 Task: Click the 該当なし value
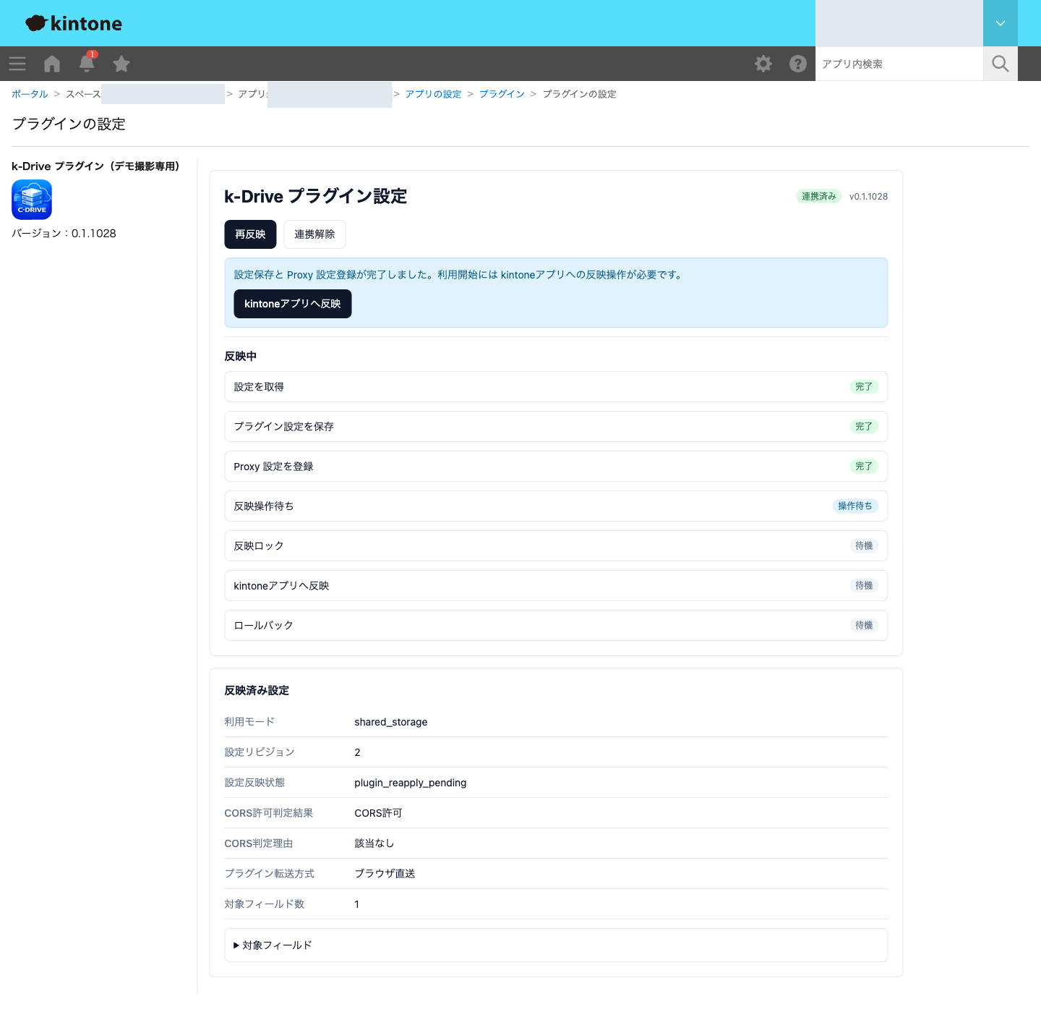point(374,843)
